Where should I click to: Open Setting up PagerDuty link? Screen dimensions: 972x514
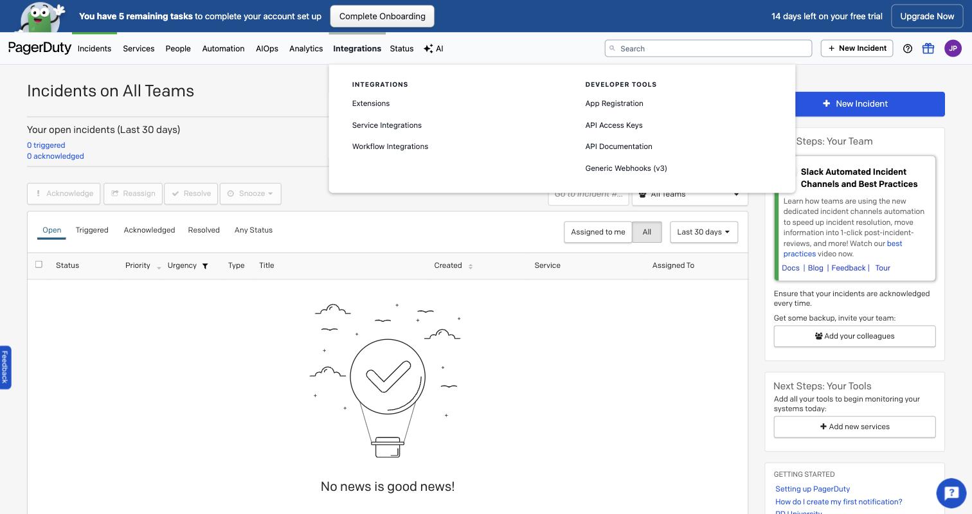click(x=813, y=489)
